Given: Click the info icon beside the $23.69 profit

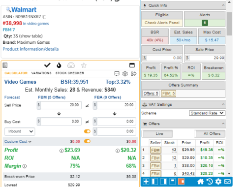Looking at the screenshot, I should [x=61, y=151].
